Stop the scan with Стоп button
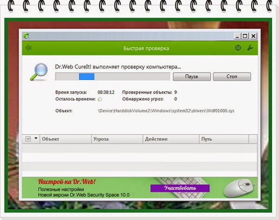 (232, 77)
